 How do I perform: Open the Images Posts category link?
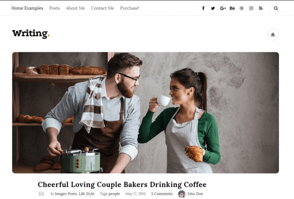[66, 194]
